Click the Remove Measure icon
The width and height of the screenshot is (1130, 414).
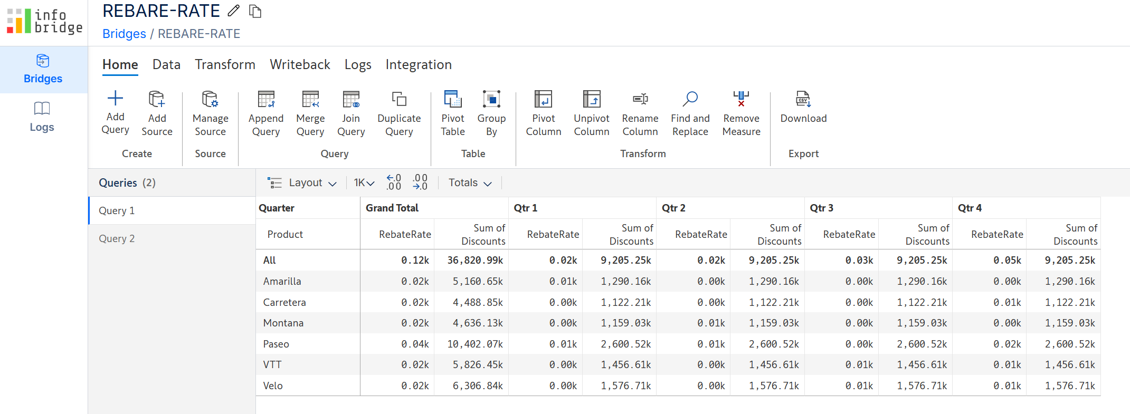pos(741,99)
